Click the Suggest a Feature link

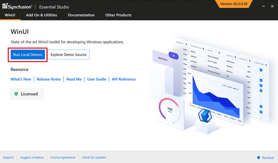click(32, 157)
